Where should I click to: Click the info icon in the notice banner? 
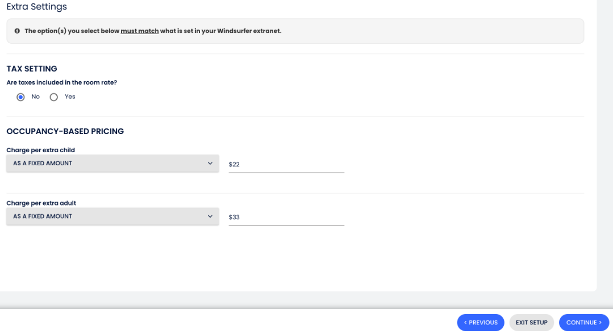pyautogui.click(x=17, y=31)
